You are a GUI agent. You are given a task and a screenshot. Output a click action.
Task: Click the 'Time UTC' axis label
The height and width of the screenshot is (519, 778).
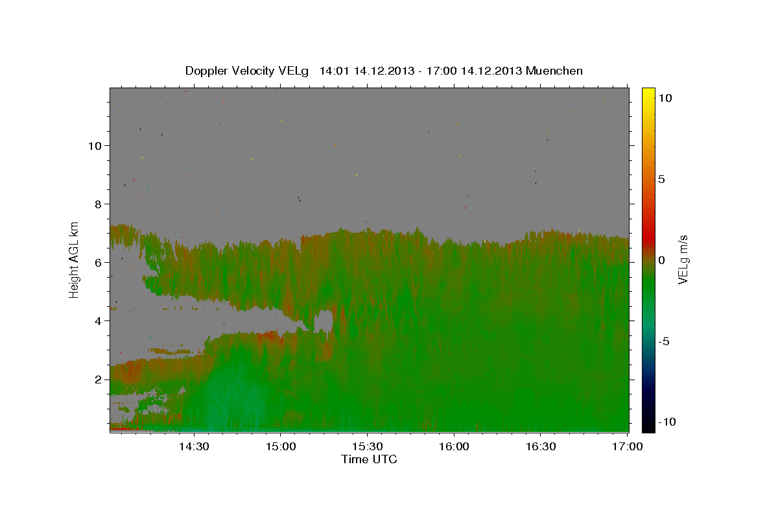(369, 459)
